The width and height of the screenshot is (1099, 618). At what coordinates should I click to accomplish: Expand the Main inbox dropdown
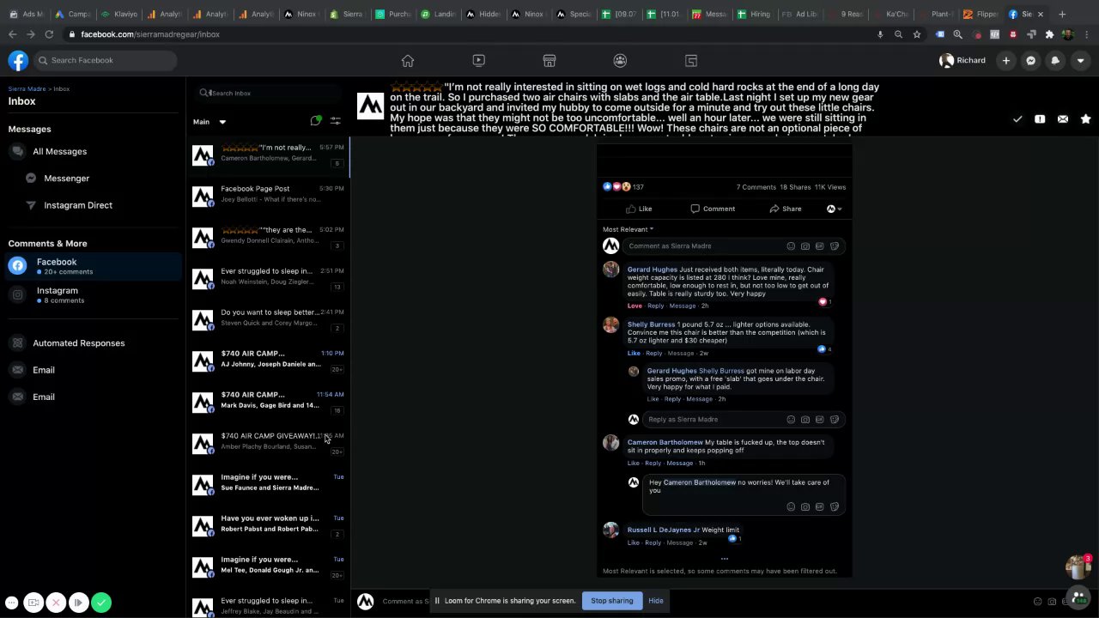pyautogui.click(x=209, y=122)
